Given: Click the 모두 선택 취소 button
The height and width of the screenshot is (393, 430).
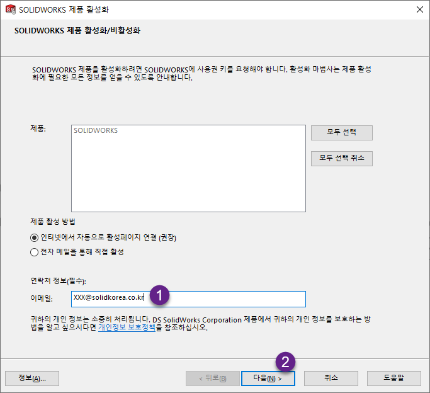Looking at the screenshot, I should click(342, 159).
